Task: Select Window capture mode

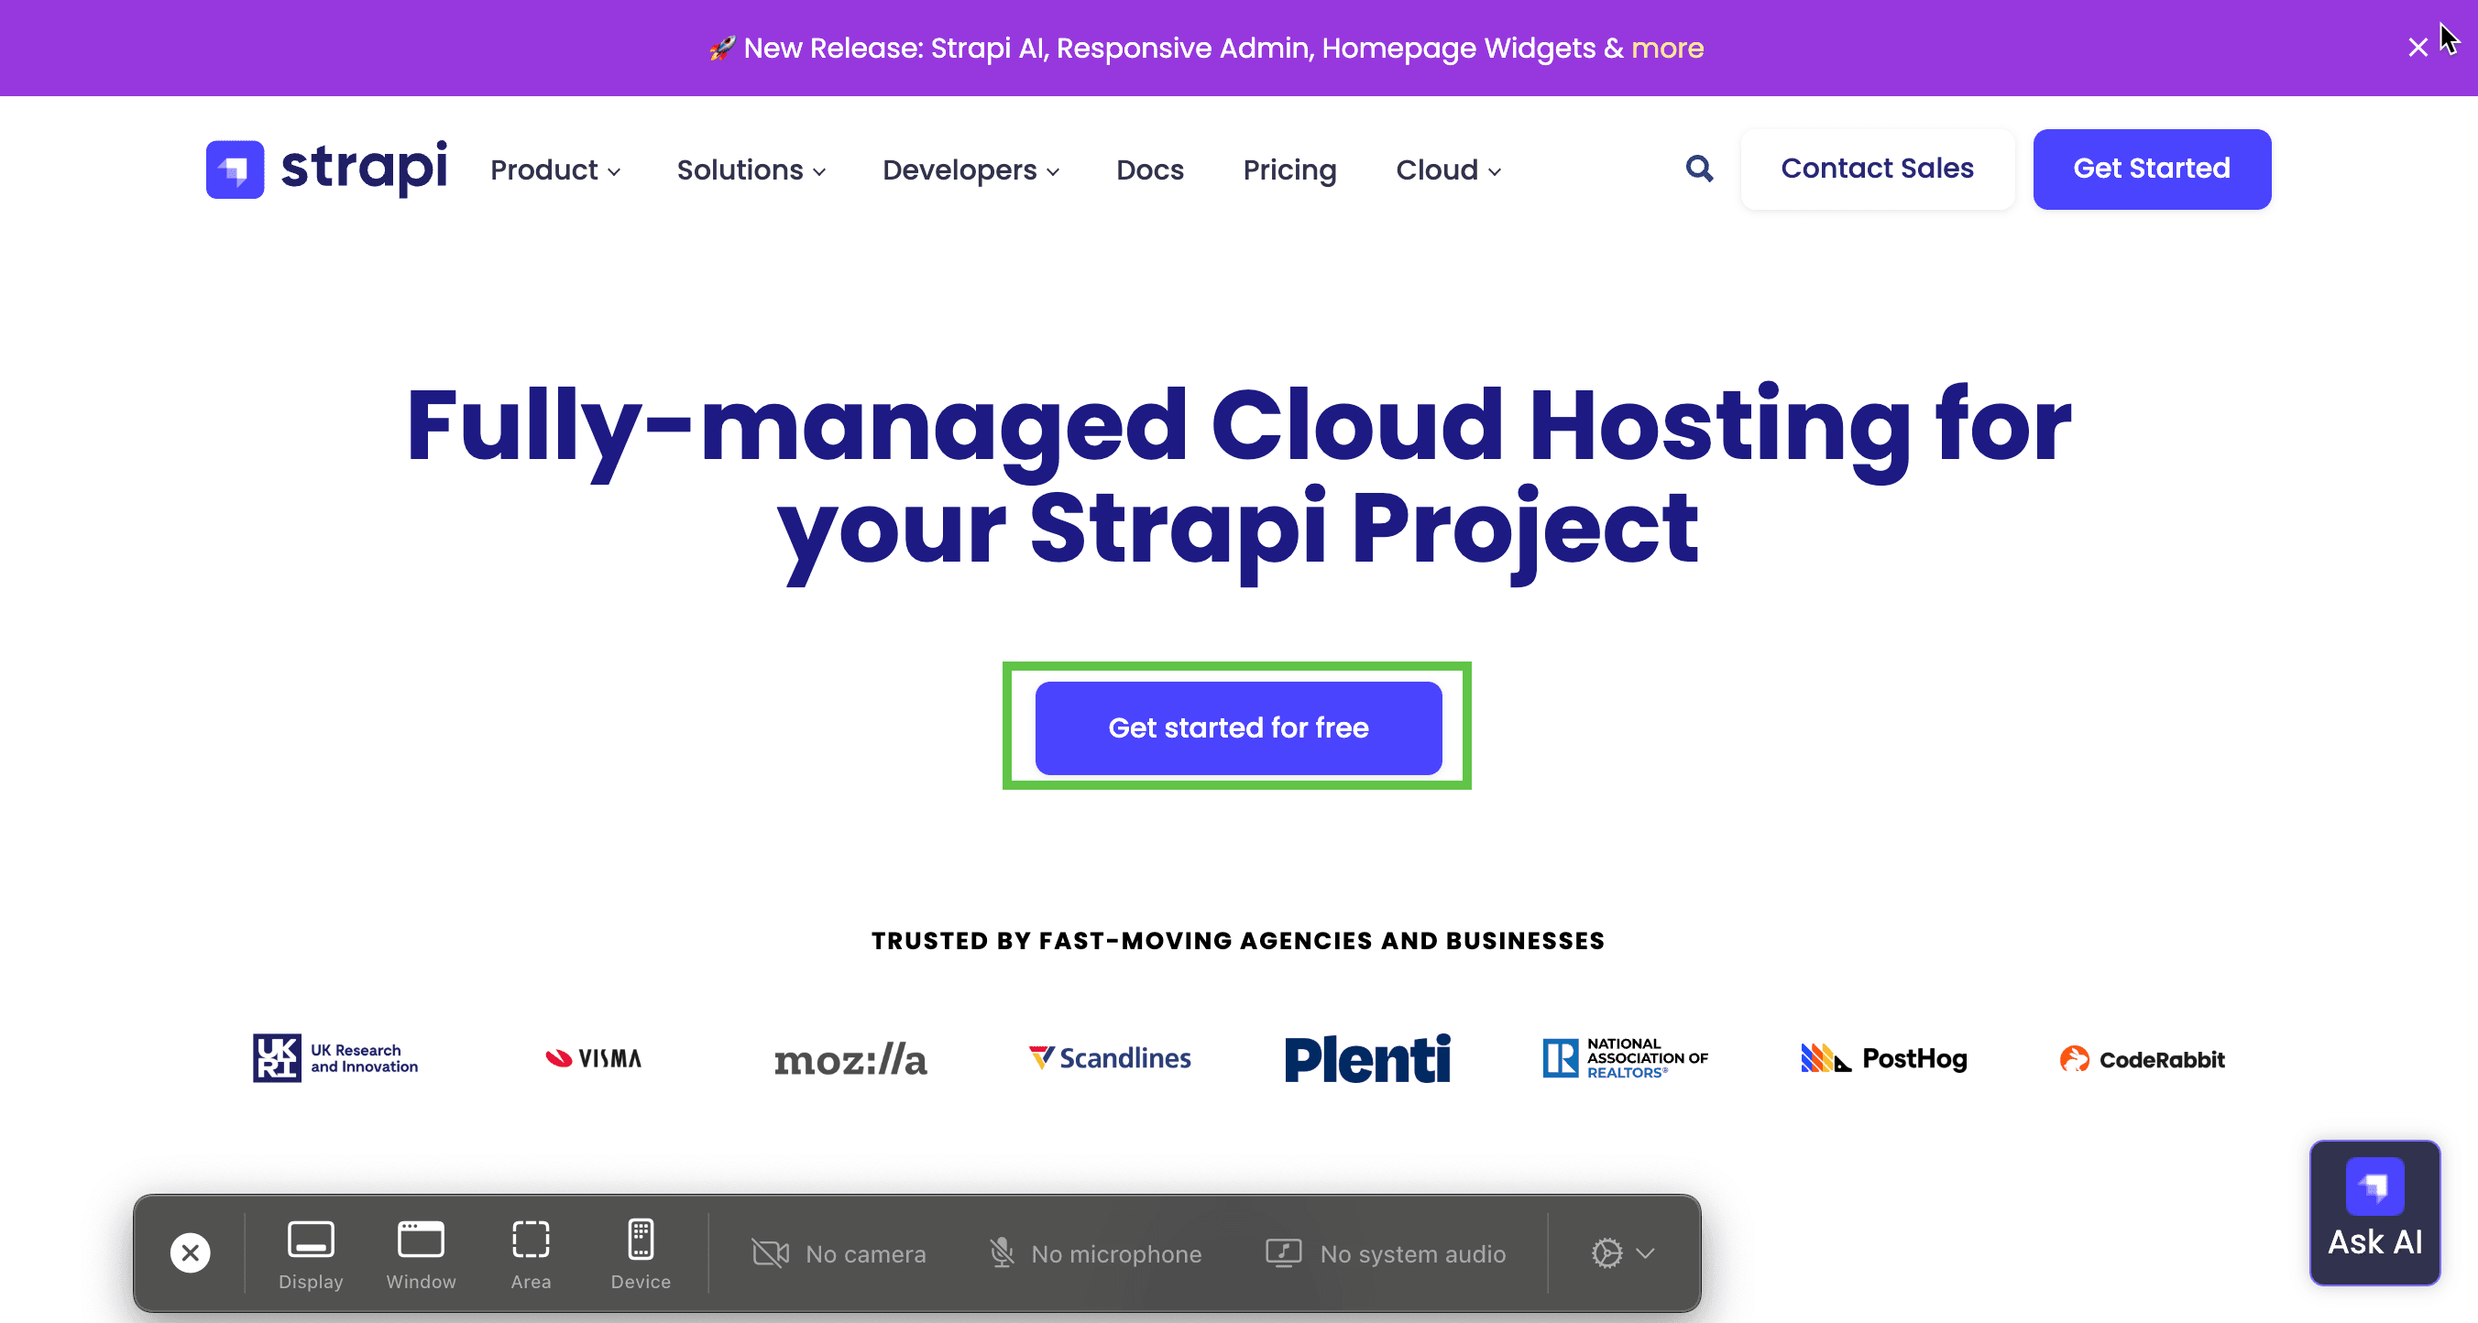Action: pyautogui.click(x=421, y=1254)
